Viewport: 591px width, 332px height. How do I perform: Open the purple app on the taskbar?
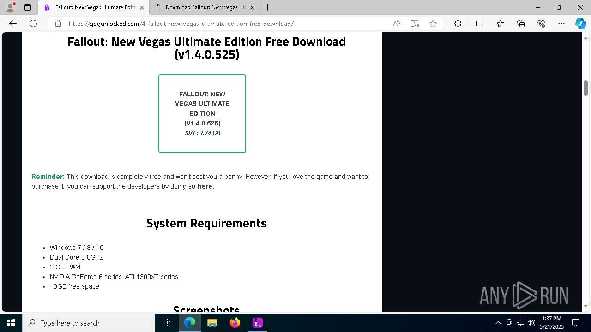point(258,323)
